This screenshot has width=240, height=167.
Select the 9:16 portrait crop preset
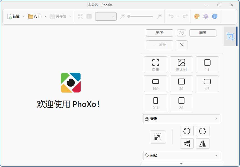coord(156,103)
